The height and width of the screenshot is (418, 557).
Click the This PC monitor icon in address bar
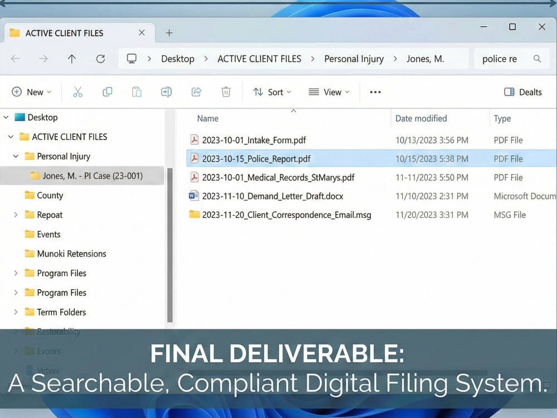(x=132, y=59)
